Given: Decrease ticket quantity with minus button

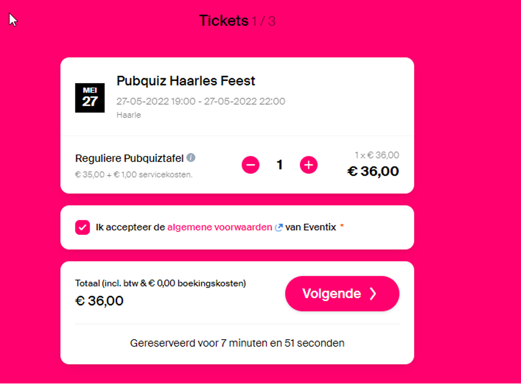Looking at the screenshot, I should point(250,165).
